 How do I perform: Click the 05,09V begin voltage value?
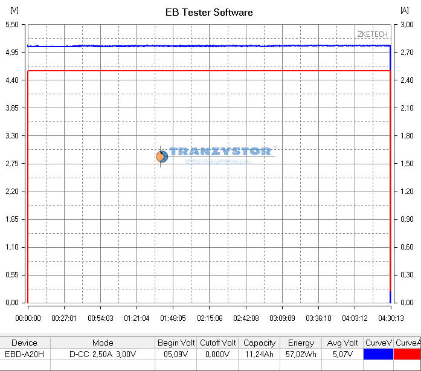point(176,354)
